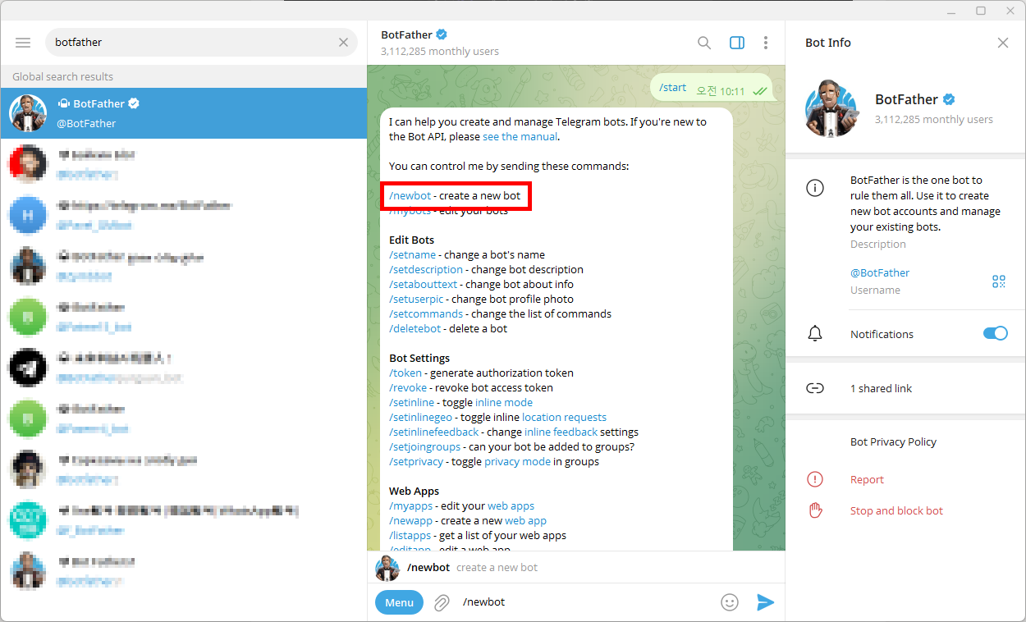Screen dimensions: 1026x622
Task: Click Stop and block bot
Action: (896, 510)
